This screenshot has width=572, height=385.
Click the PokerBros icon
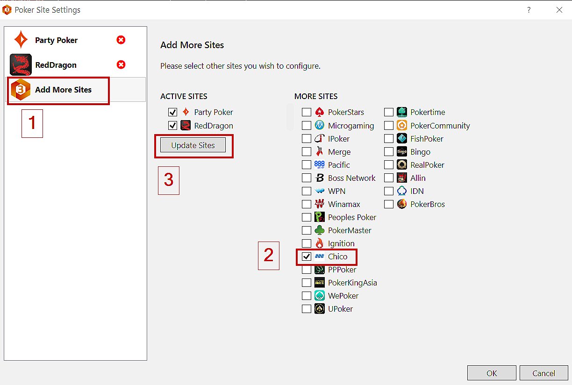pos(402,204)
